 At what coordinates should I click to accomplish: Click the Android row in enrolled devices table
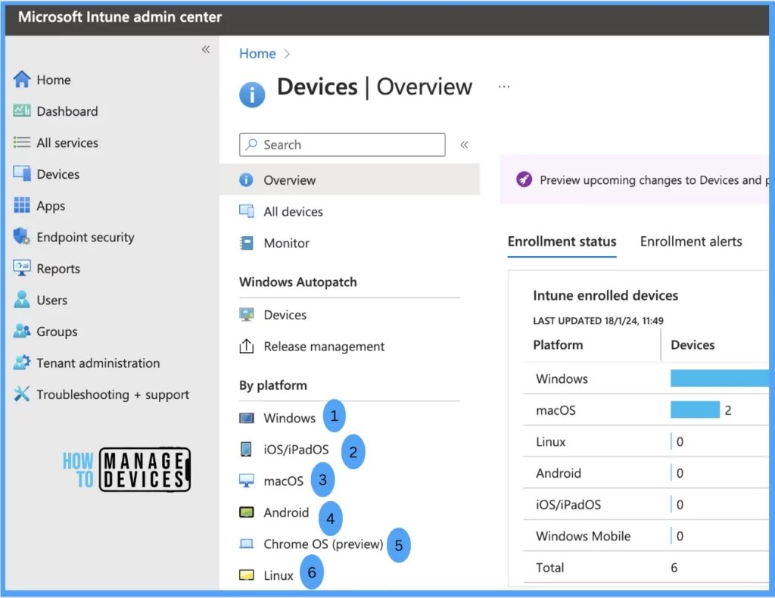[x=646, y=473]
